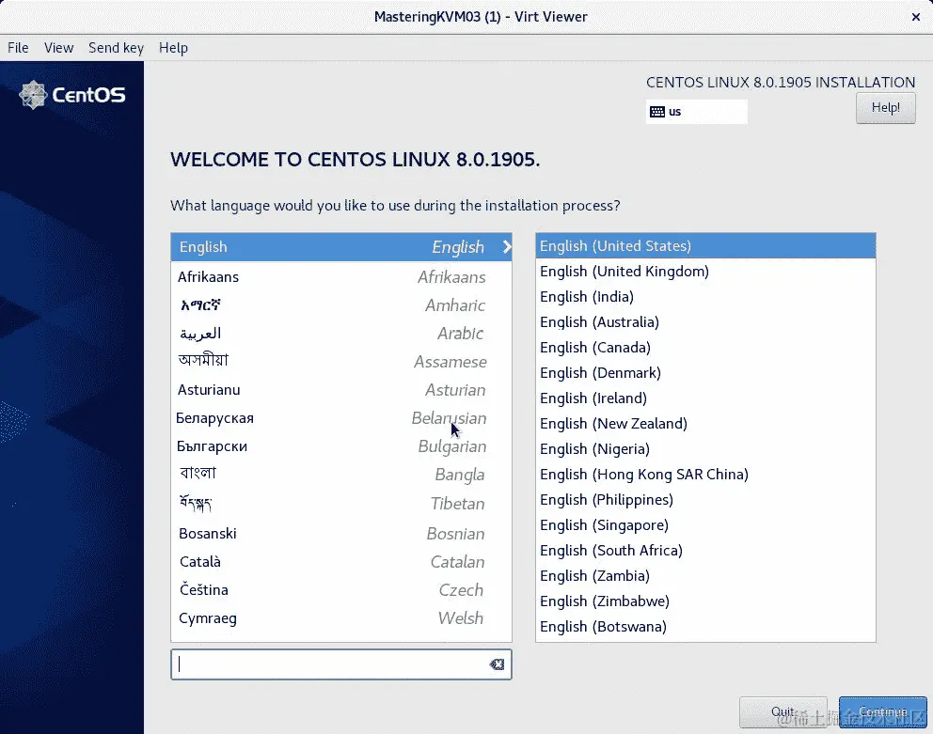
Task: Select English (Botswana) locale
Action: tap(705, 627)
